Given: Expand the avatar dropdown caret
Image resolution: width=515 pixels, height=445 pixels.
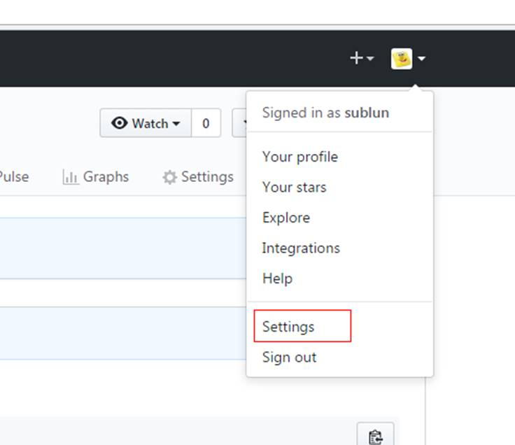Looking at the screenshot, I should (x=421, y=59).
